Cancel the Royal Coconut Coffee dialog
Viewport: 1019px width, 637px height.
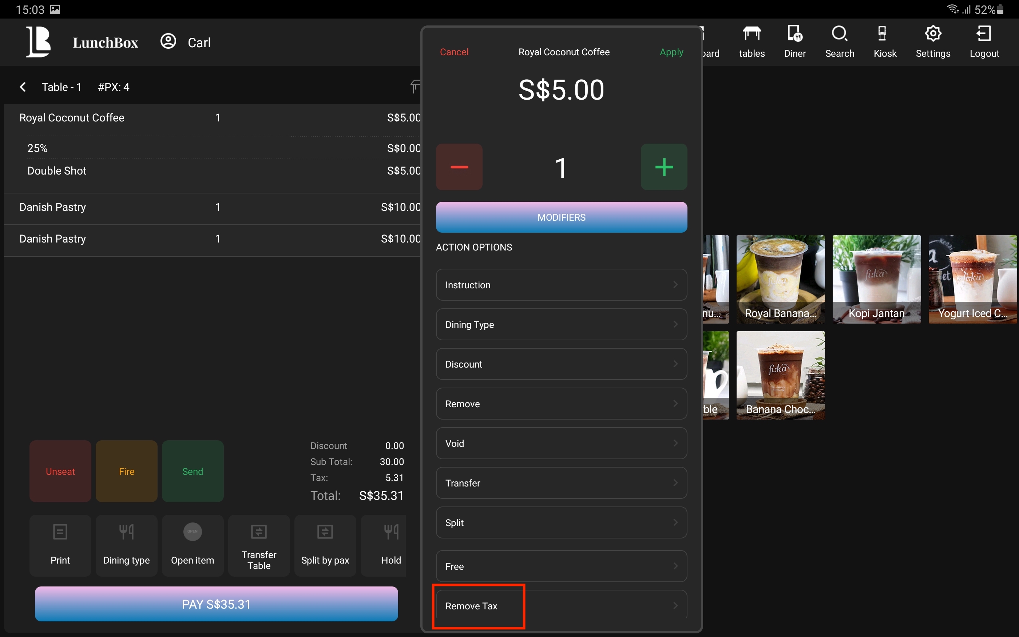click(x=454, y=52)
